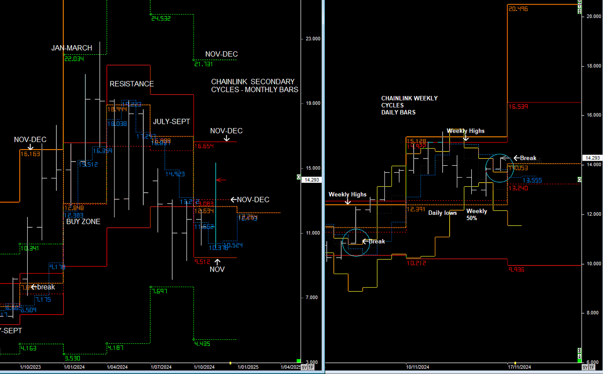Click the SY button on the monthly chart
The height and width of the screenshot is (374, 603).
click(x=304, y=368)
